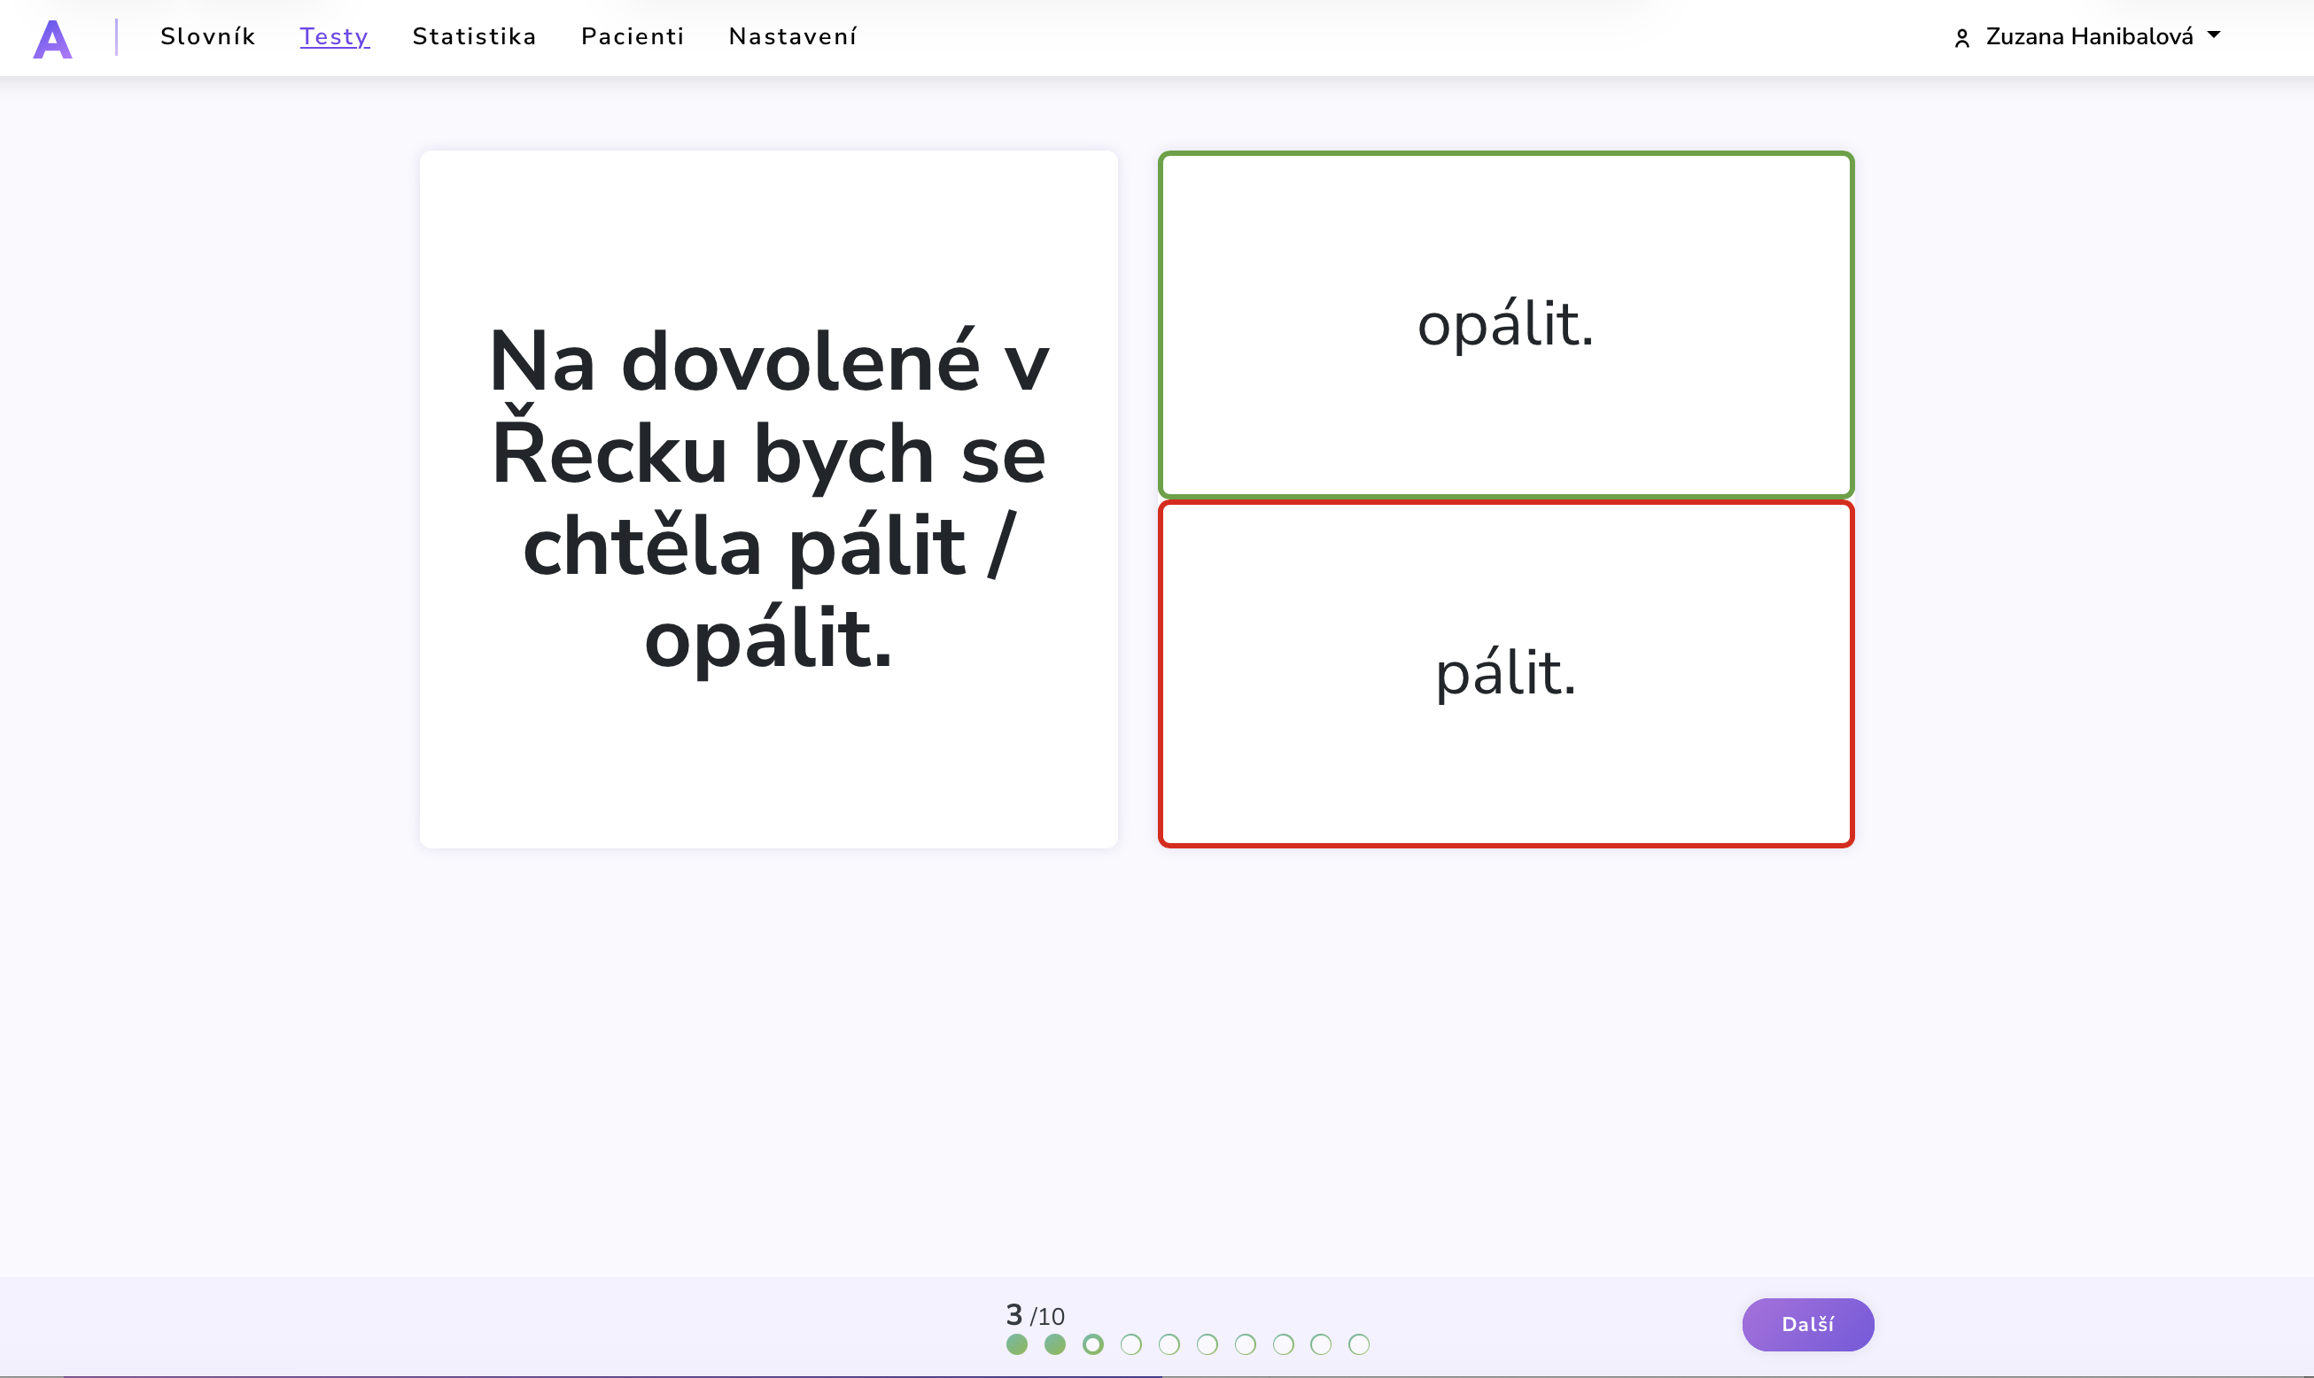Click the Zuzana Hanibalová user name
Viewport: 2314px width, 1378px height.
2088,36
